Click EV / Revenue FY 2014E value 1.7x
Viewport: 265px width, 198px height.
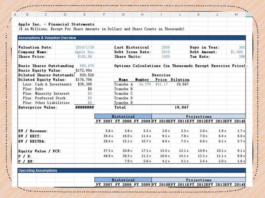pyautogui.click(x=241, y=131)
